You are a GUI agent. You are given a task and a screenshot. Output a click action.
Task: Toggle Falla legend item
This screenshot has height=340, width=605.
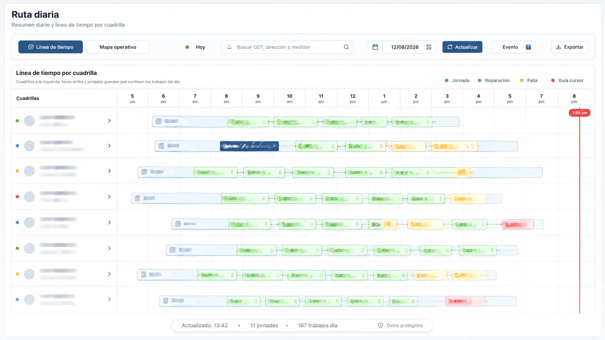click(x=529, y=81)
